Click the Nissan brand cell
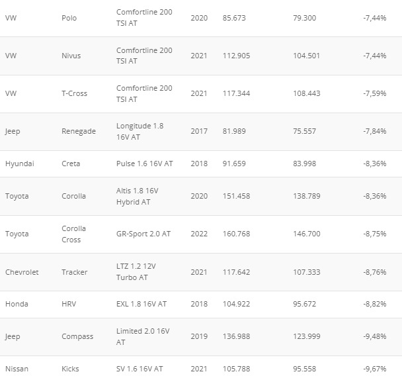This screenshot has height=380, width=402. coord(17,369)
